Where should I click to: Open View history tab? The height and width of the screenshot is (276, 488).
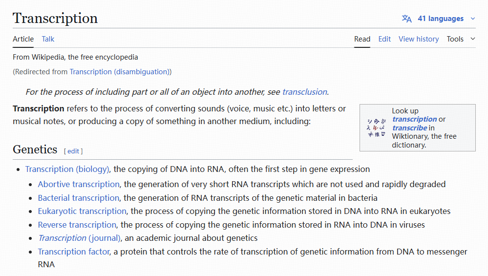coord(419,39)
